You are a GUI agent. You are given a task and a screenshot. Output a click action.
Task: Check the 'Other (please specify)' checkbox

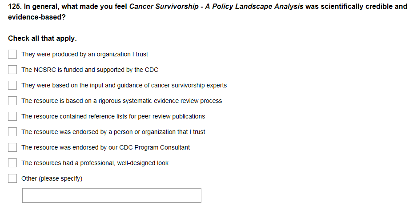[x=13, y=178]
